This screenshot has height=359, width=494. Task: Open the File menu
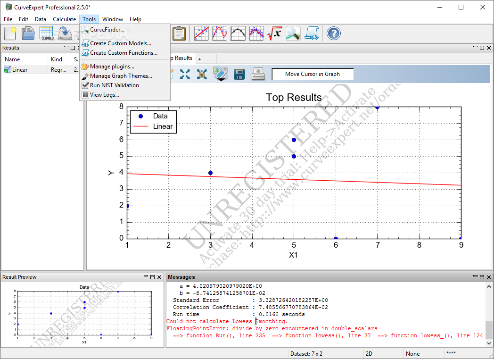point(8,19)
